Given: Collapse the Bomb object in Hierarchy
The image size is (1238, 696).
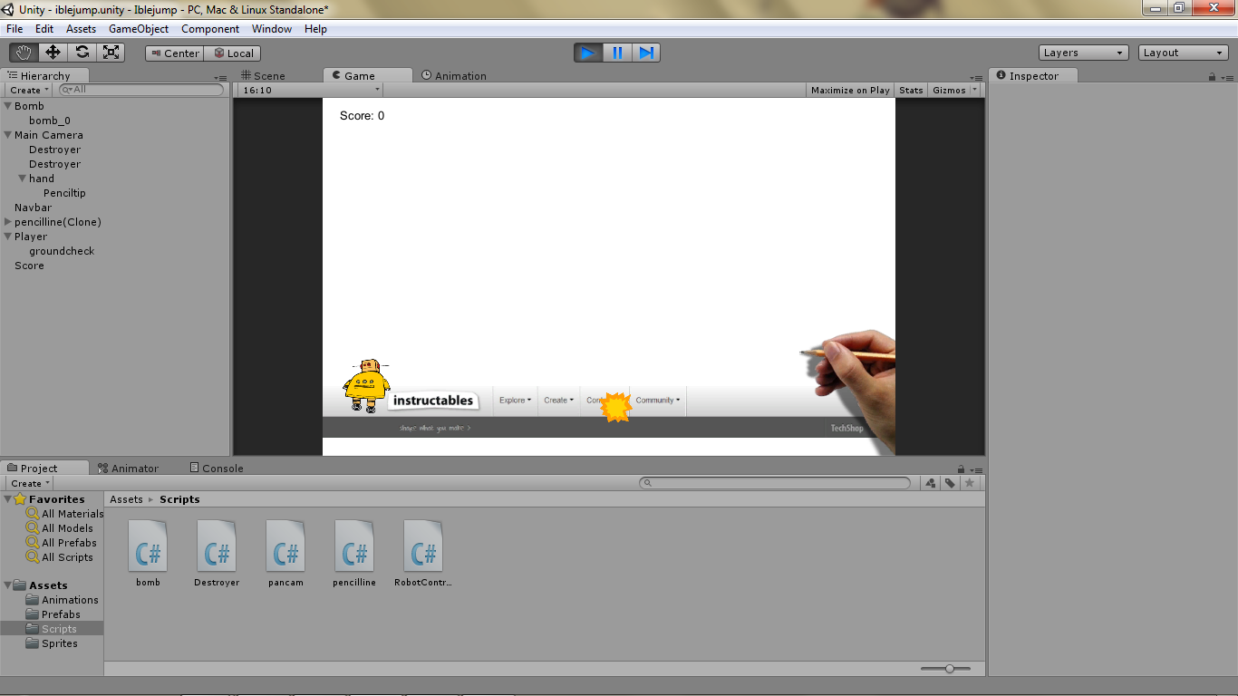Looking at the screenshot, I should pos(7,106).
